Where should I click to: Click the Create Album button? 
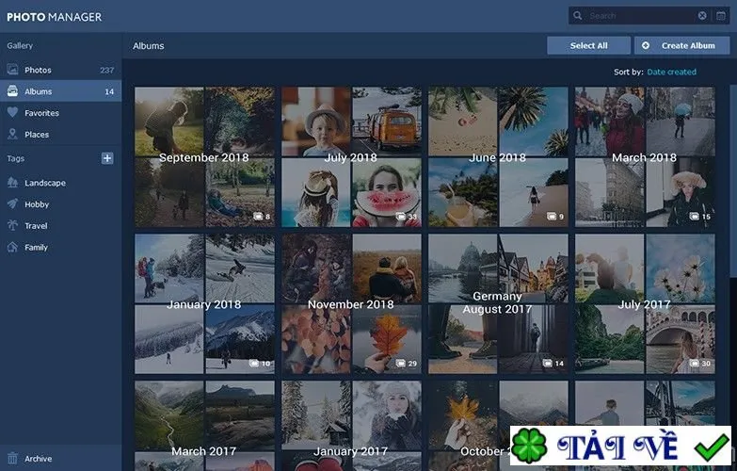point(682,45)
